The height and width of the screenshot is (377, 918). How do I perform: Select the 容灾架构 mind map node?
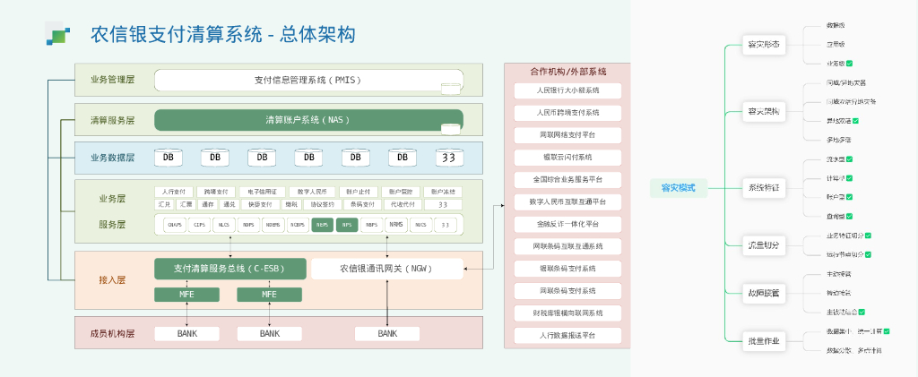pyautogui.click(x=764, y=111)
